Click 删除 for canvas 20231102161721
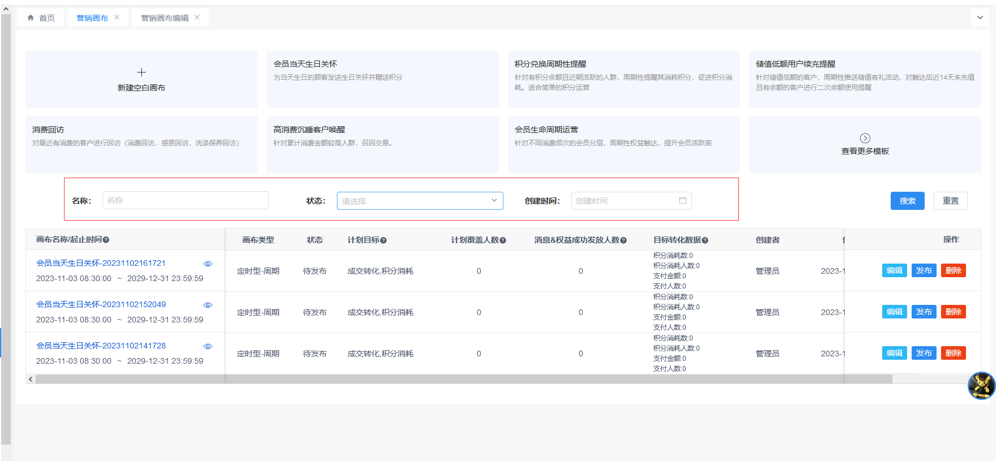The image size is (996, 461). click(954, 270)
